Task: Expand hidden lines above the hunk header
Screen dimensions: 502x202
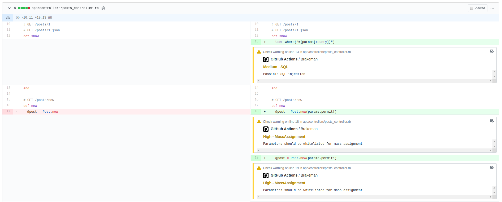Action: (x=8, y=17)
